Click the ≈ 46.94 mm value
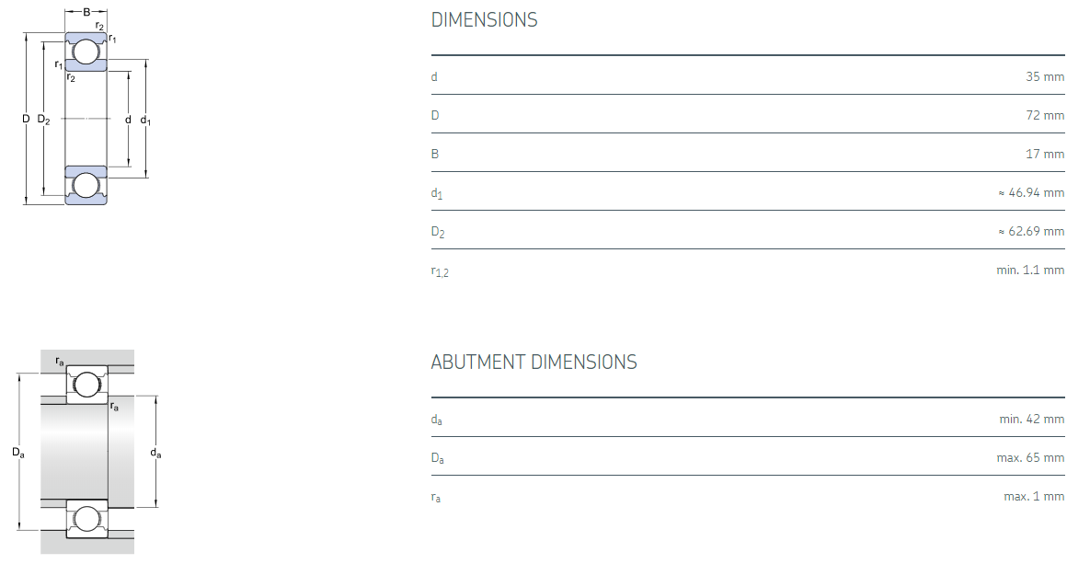Screen dimensions: 1090x564 tap(1030, 193)
